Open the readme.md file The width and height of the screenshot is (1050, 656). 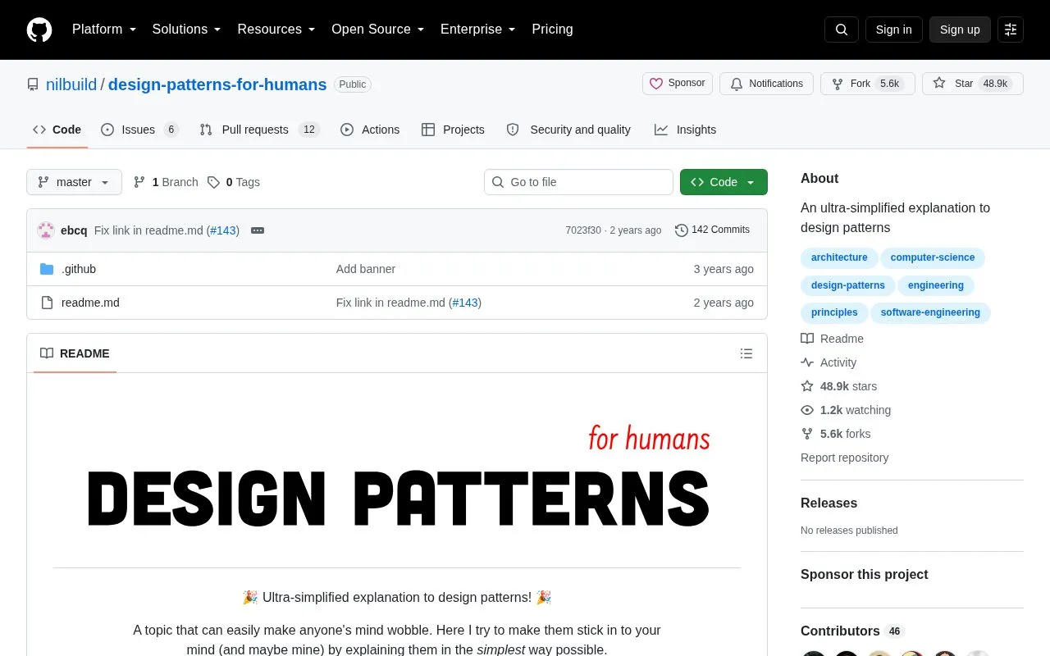pos(90,303)
